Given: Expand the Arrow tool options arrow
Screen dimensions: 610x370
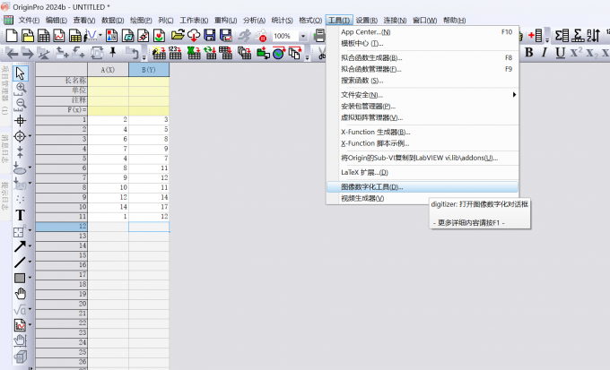Looking at the screenshot, I should [x=30, y=246].
